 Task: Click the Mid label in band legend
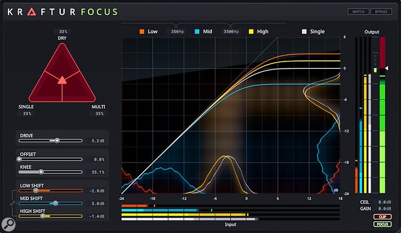pos(208,32)
